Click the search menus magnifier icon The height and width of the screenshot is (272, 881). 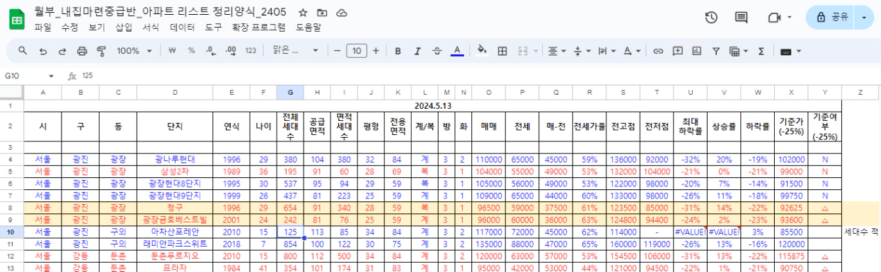click(x=23, y=51)
